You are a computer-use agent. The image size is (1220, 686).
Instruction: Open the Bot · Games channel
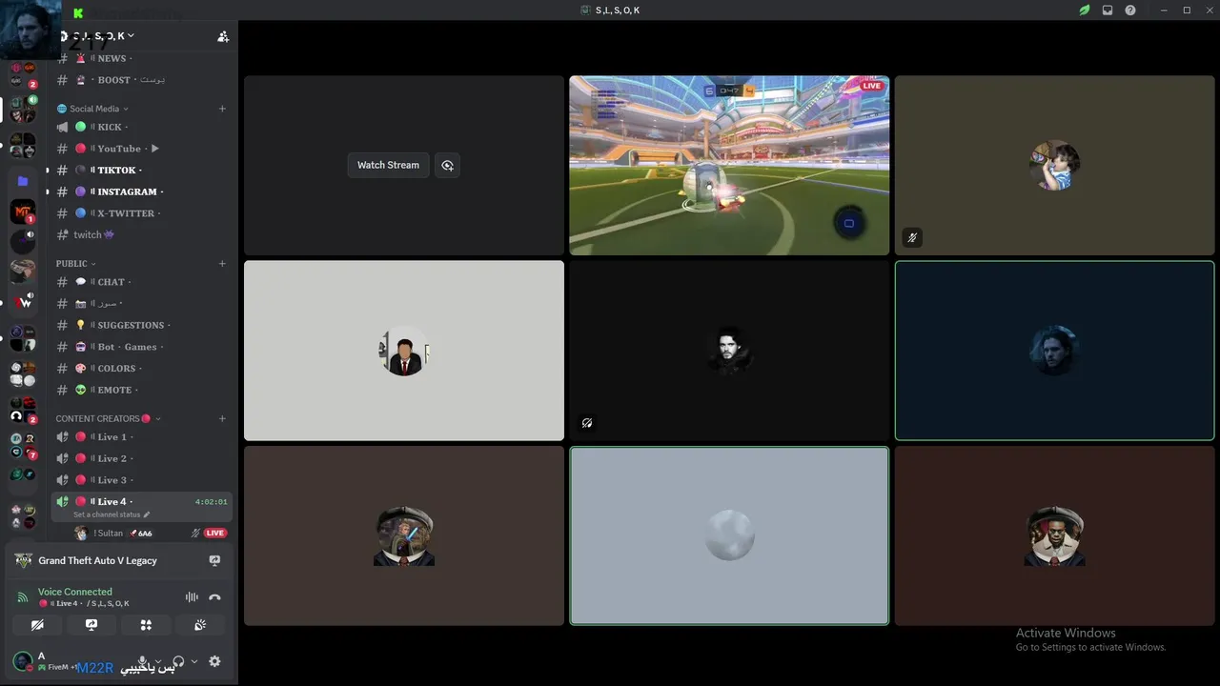coord(141,347)
